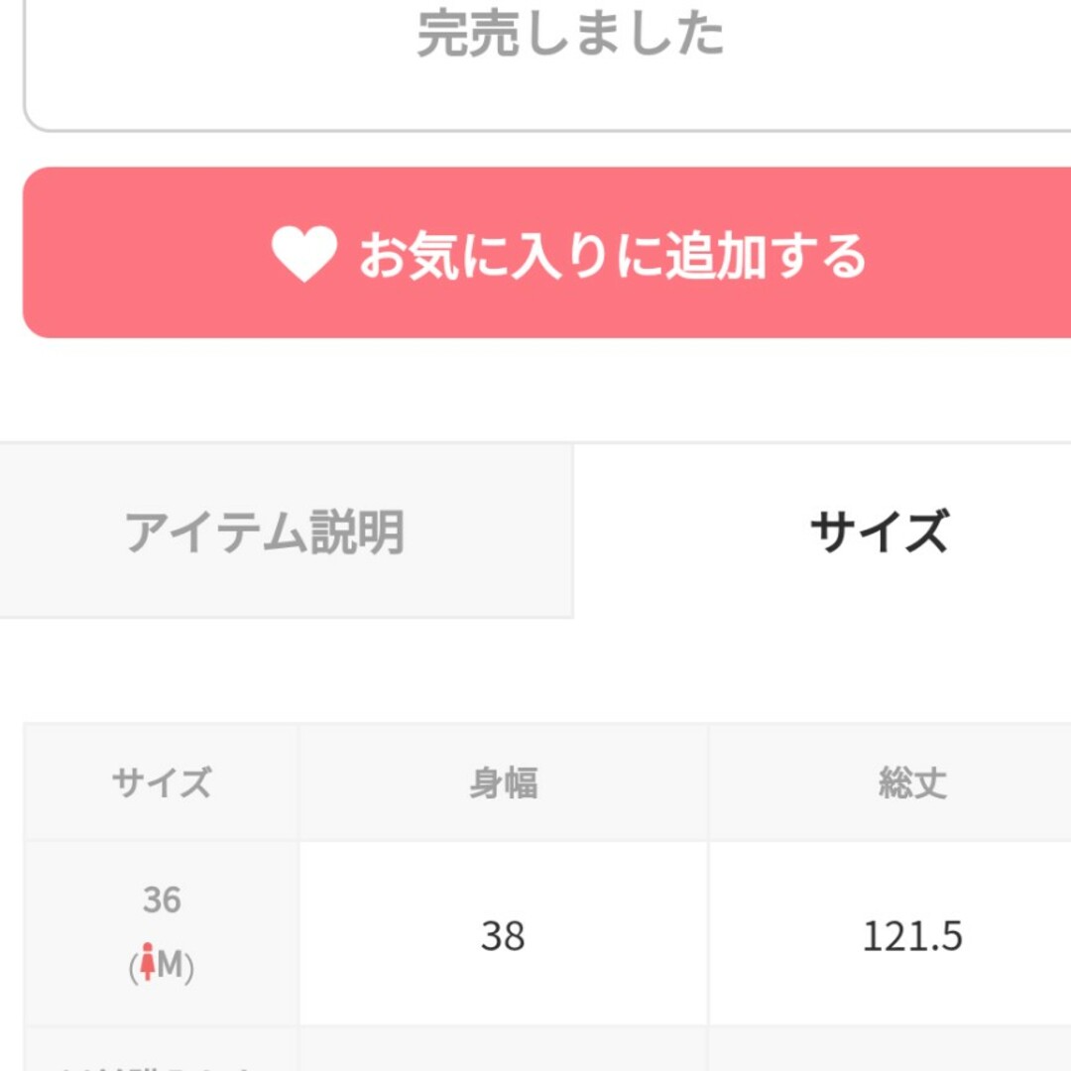Click the 完売しました sold-out button
This screenshot has width=1071, height=1071.
(546, 61)
